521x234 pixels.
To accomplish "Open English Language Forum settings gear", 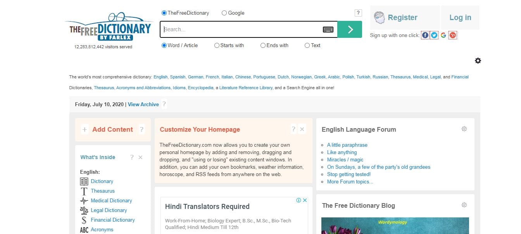I will click(x=464, y=129).
